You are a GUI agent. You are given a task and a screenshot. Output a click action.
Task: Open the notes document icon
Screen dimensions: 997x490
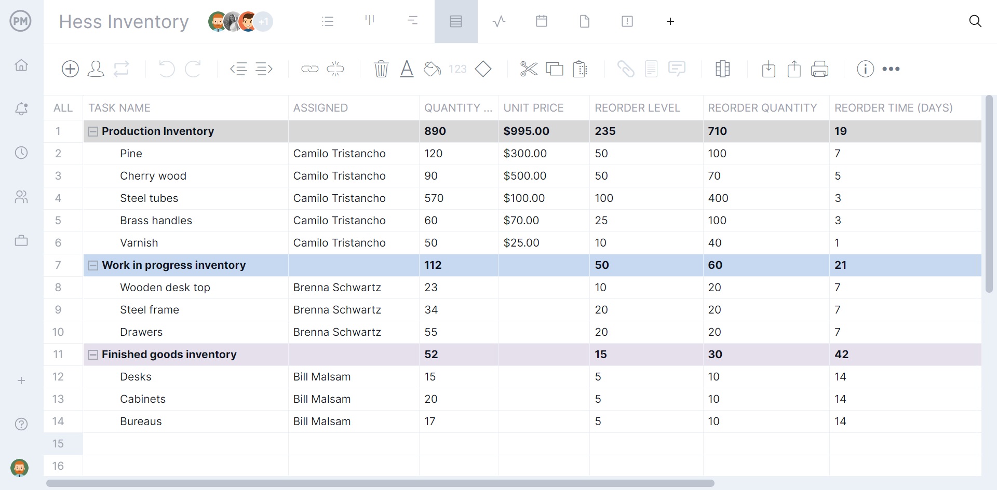[651, 69]
